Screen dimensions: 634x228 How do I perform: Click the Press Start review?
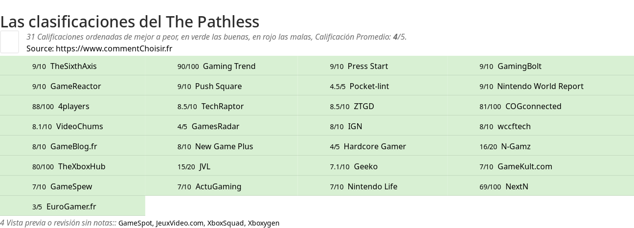coord(367,66)
